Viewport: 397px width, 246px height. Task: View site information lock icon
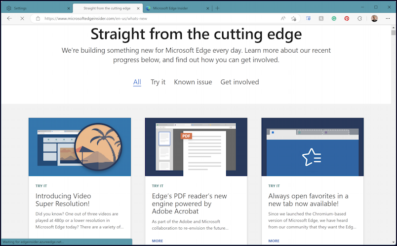pos(38,18)
